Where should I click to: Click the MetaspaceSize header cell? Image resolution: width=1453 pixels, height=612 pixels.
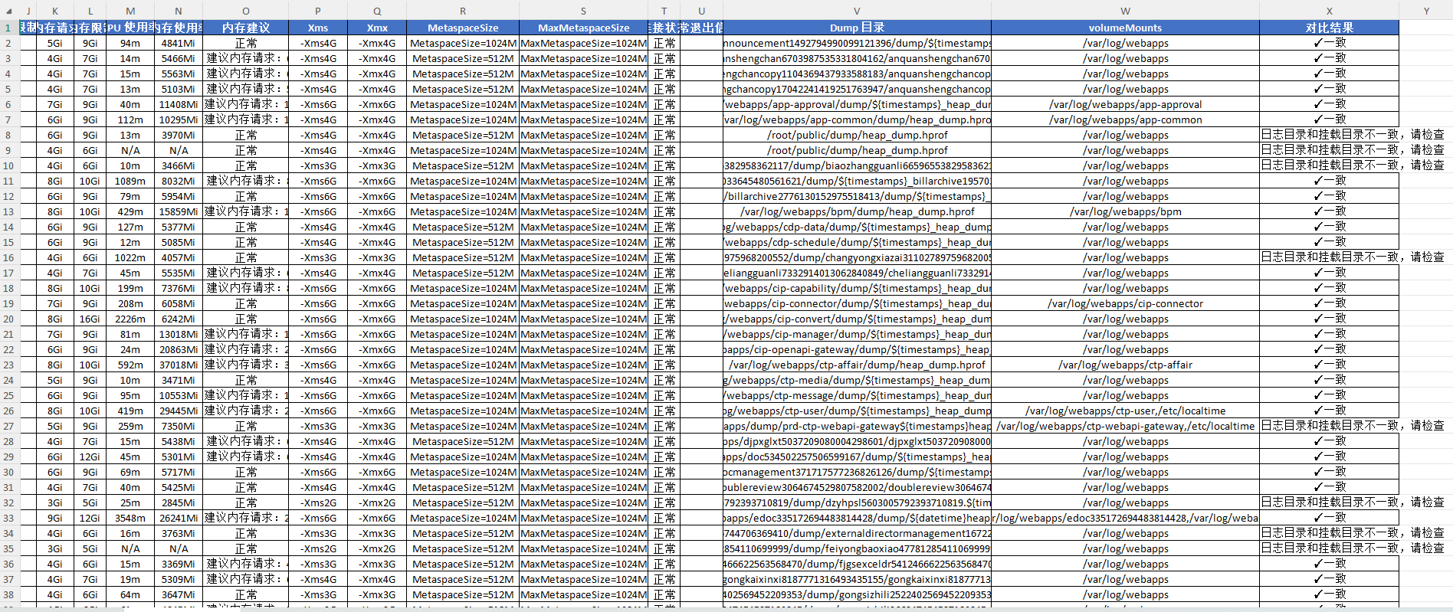(x=463, y=28)
